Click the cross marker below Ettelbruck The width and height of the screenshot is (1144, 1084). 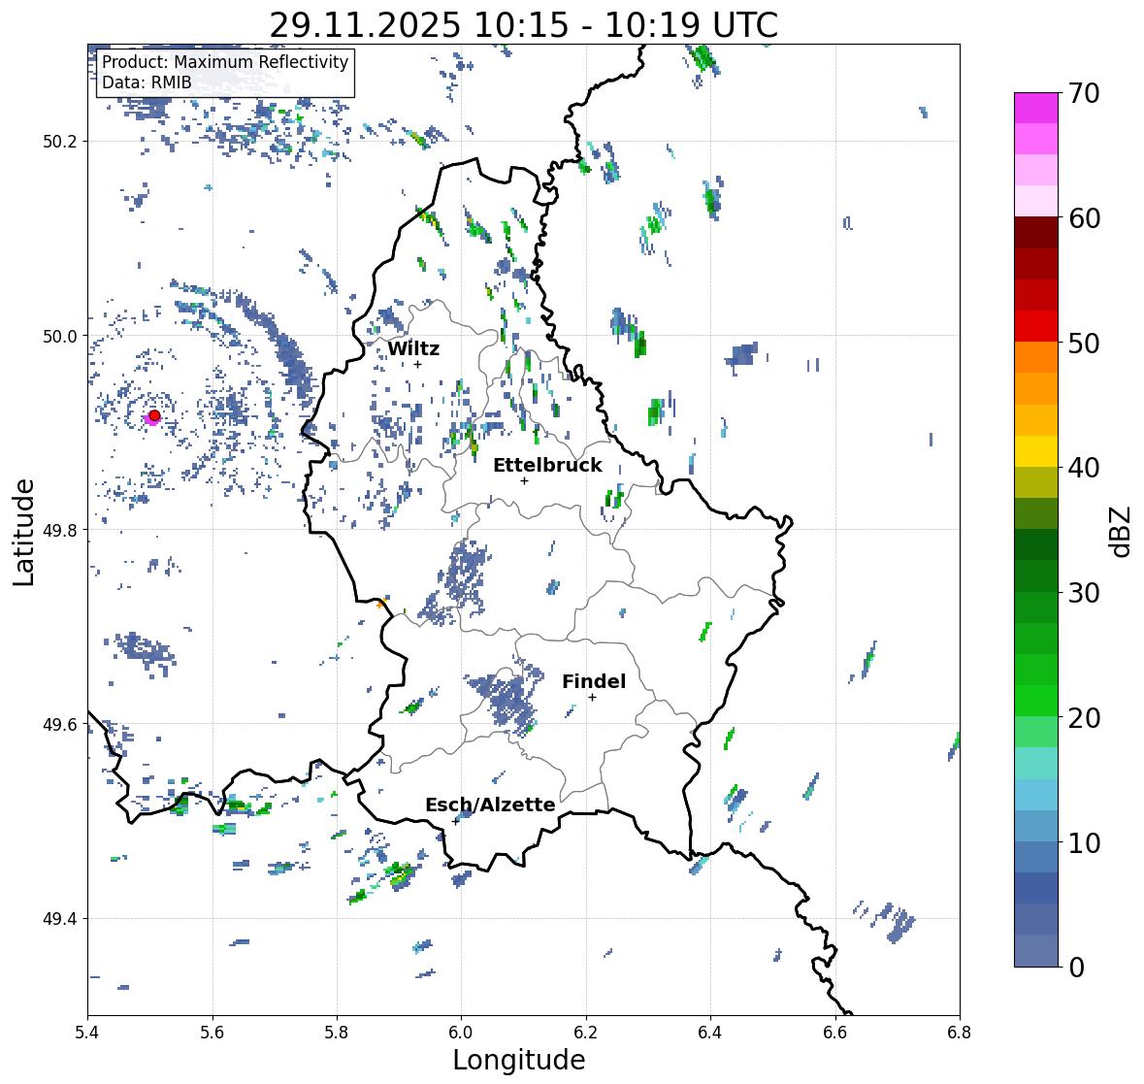click(x=524, y=480)
